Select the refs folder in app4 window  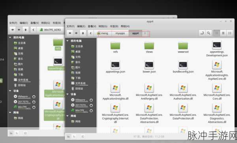tap(115, 48)
